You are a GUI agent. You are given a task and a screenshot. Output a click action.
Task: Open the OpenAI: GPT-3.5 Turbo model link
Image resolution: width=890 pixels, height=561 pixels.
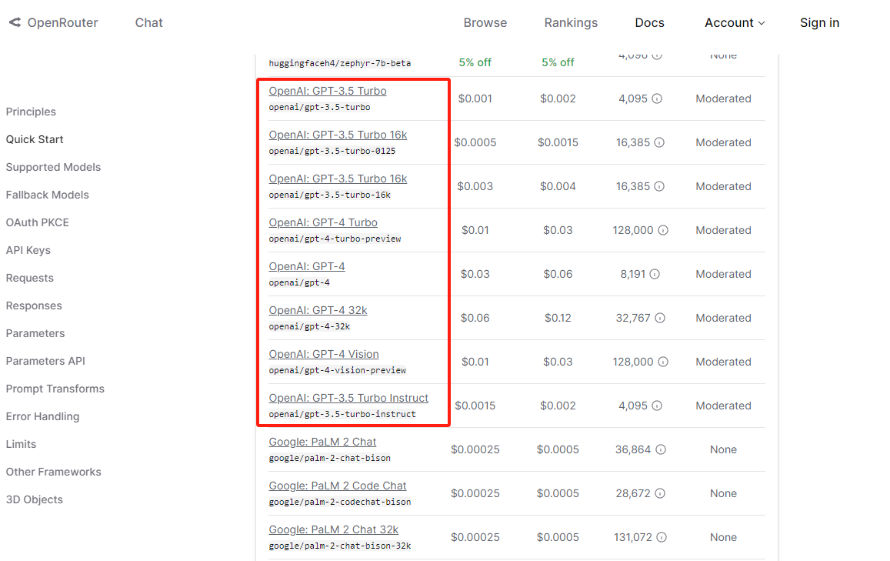click(x=328, y=91)
